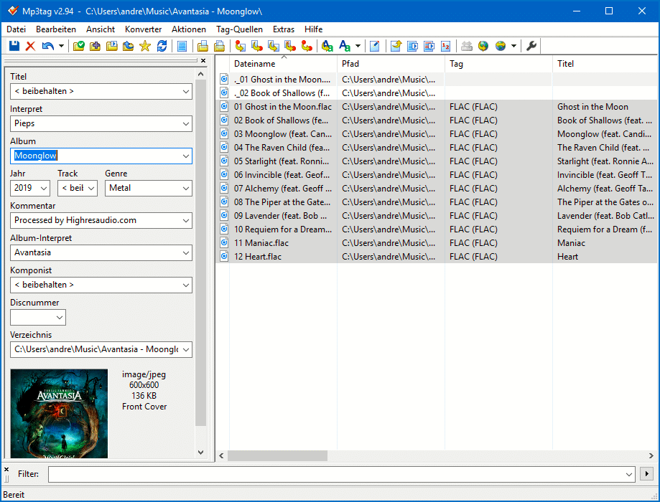The height and width of the screenshot is (502, 660).
Task: Click the globe icon with the yellow circular arrow
Action: pyautogui.click(x=483, y=46)
